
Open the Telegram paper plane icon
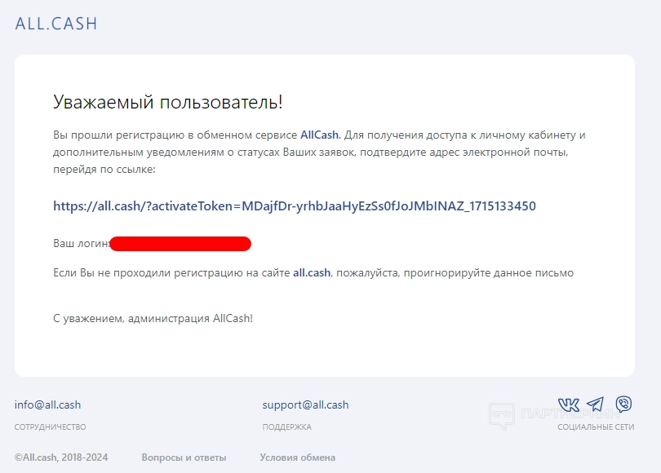[x=595, y=404]
